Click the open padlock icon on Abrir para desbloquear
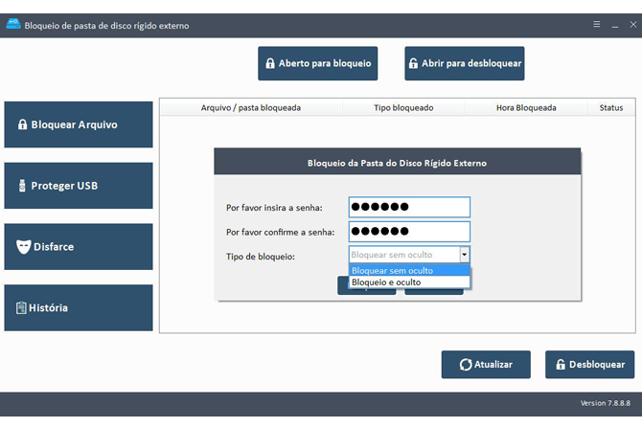642x428 pixels. click(x=413, y=64)
